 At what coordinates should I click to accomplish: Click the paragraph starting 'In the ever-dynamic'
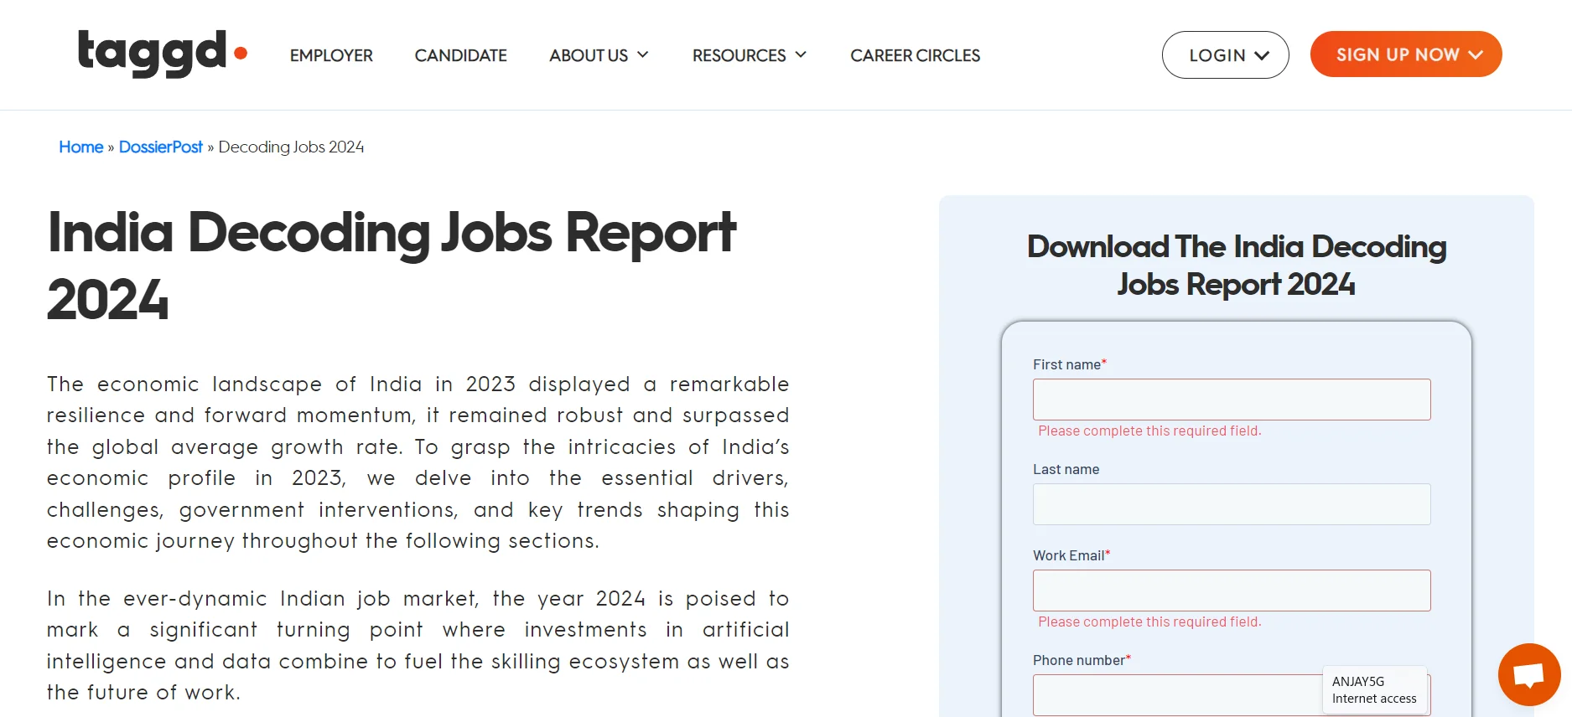tap(418, 645)
